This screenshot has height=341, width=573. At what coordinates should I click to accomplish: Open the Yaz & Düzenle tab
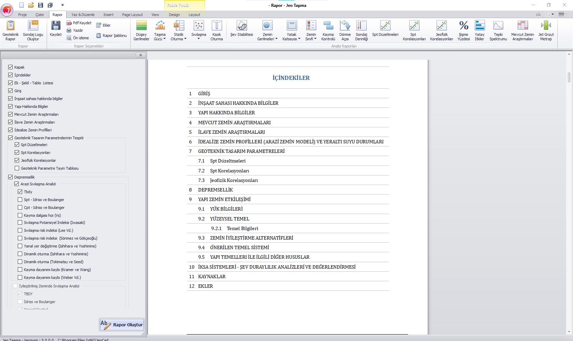point(83,15)
